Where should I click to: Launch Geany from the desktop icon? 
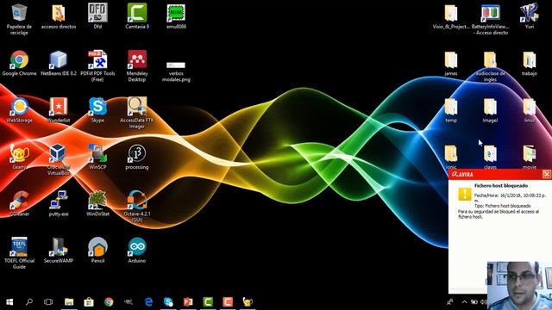19,157
